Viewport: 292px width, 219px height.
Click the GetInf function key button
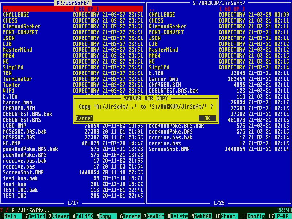(x=37, y=216)
